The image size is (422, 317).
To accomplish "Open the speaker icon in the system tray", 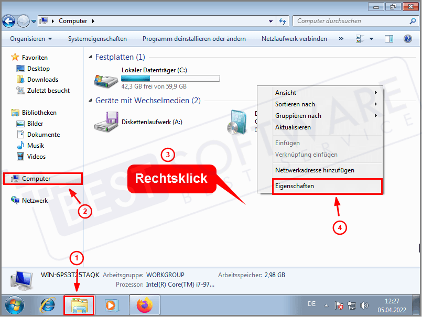I will coord(364,305).
